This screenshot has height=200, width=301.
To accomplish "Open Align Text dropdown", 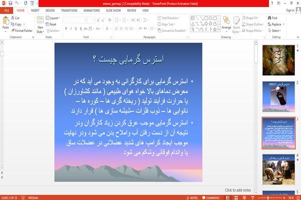I will 166,24.
